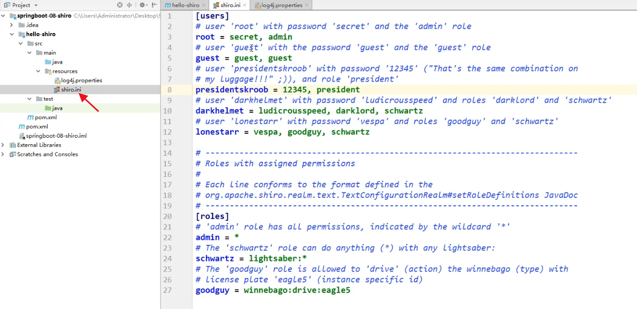Close the hello-shiro tab
637x309 pixels.
(204, 6)
